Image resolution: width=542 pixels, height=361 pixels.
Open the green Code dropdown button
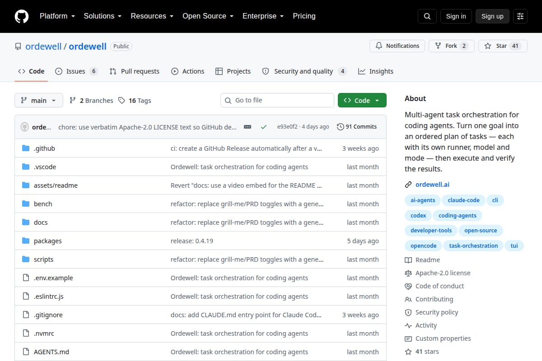362,100
